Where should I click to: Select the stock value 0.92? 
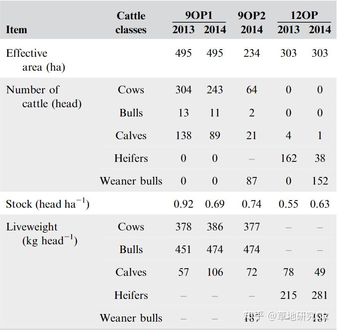click(x=183, y=204)
